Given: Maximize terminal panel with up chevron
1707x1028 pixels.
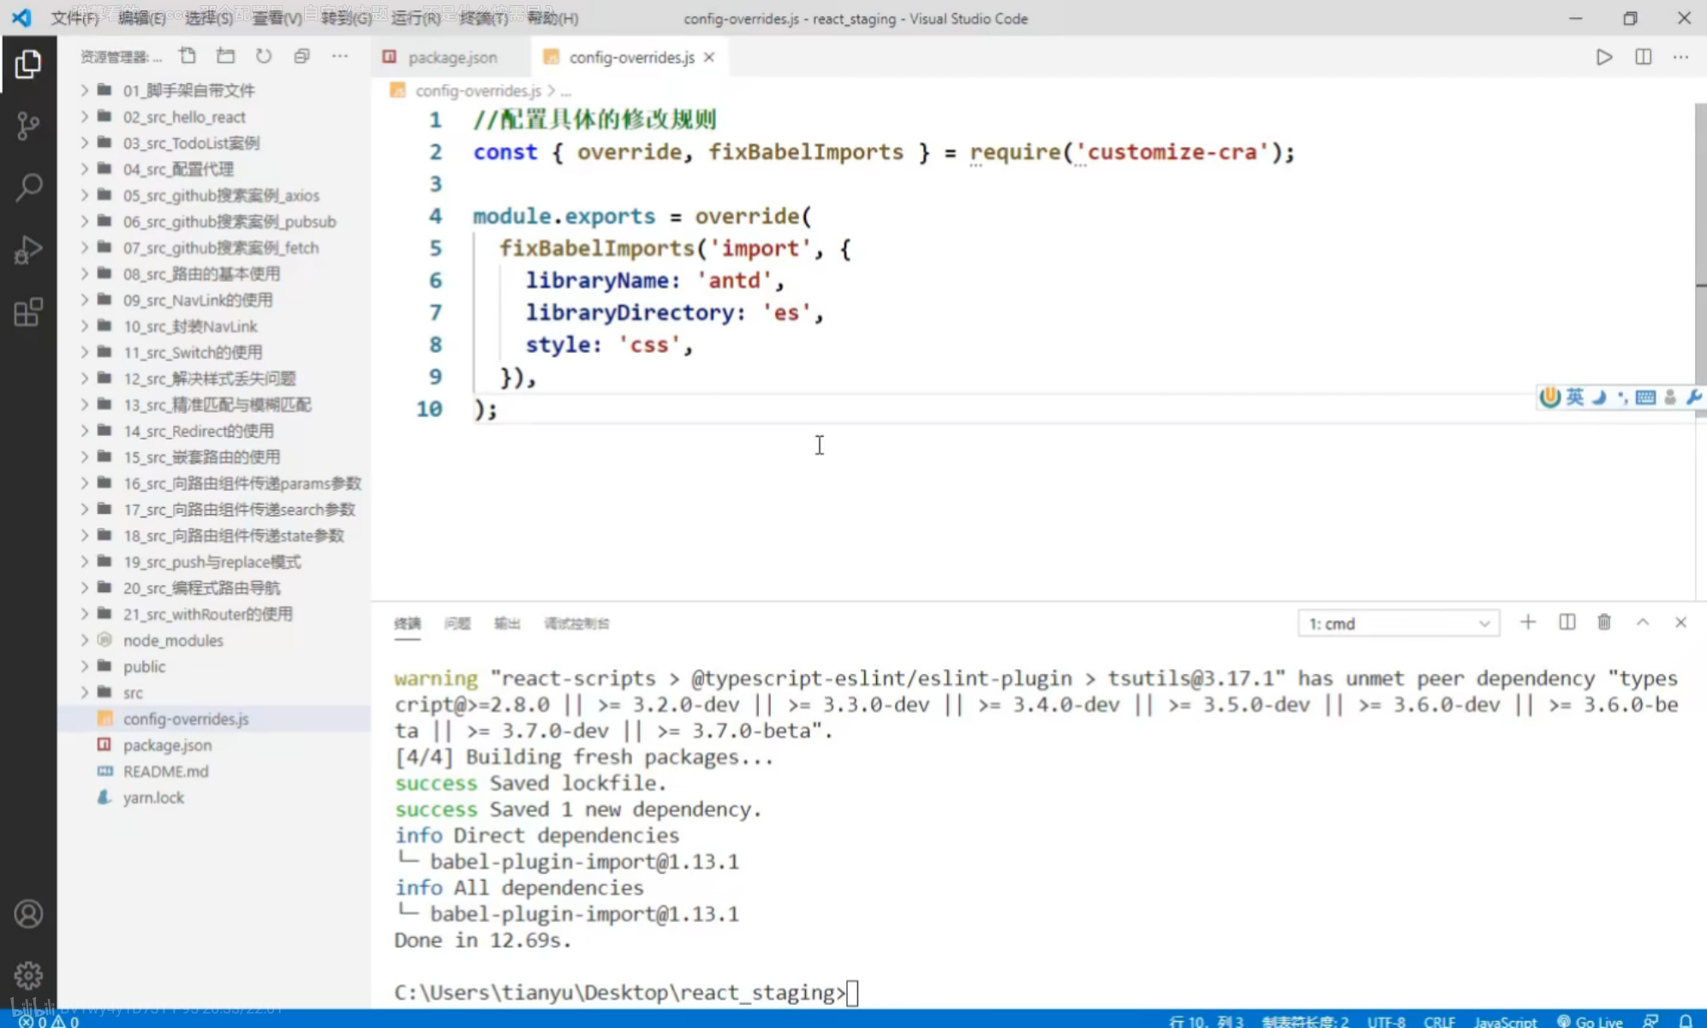Looking at the screenshot, I should 1643,623.
